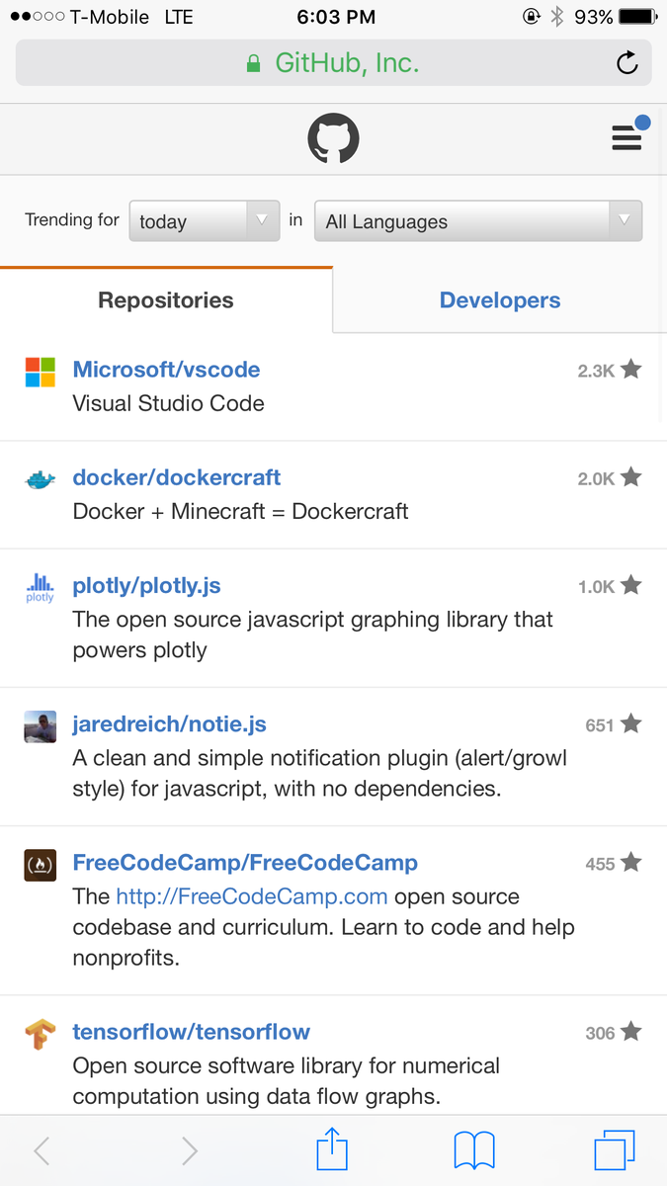Tap the T-Mobile LTE carrier text

pyautogui.click(x=131, y=17)
